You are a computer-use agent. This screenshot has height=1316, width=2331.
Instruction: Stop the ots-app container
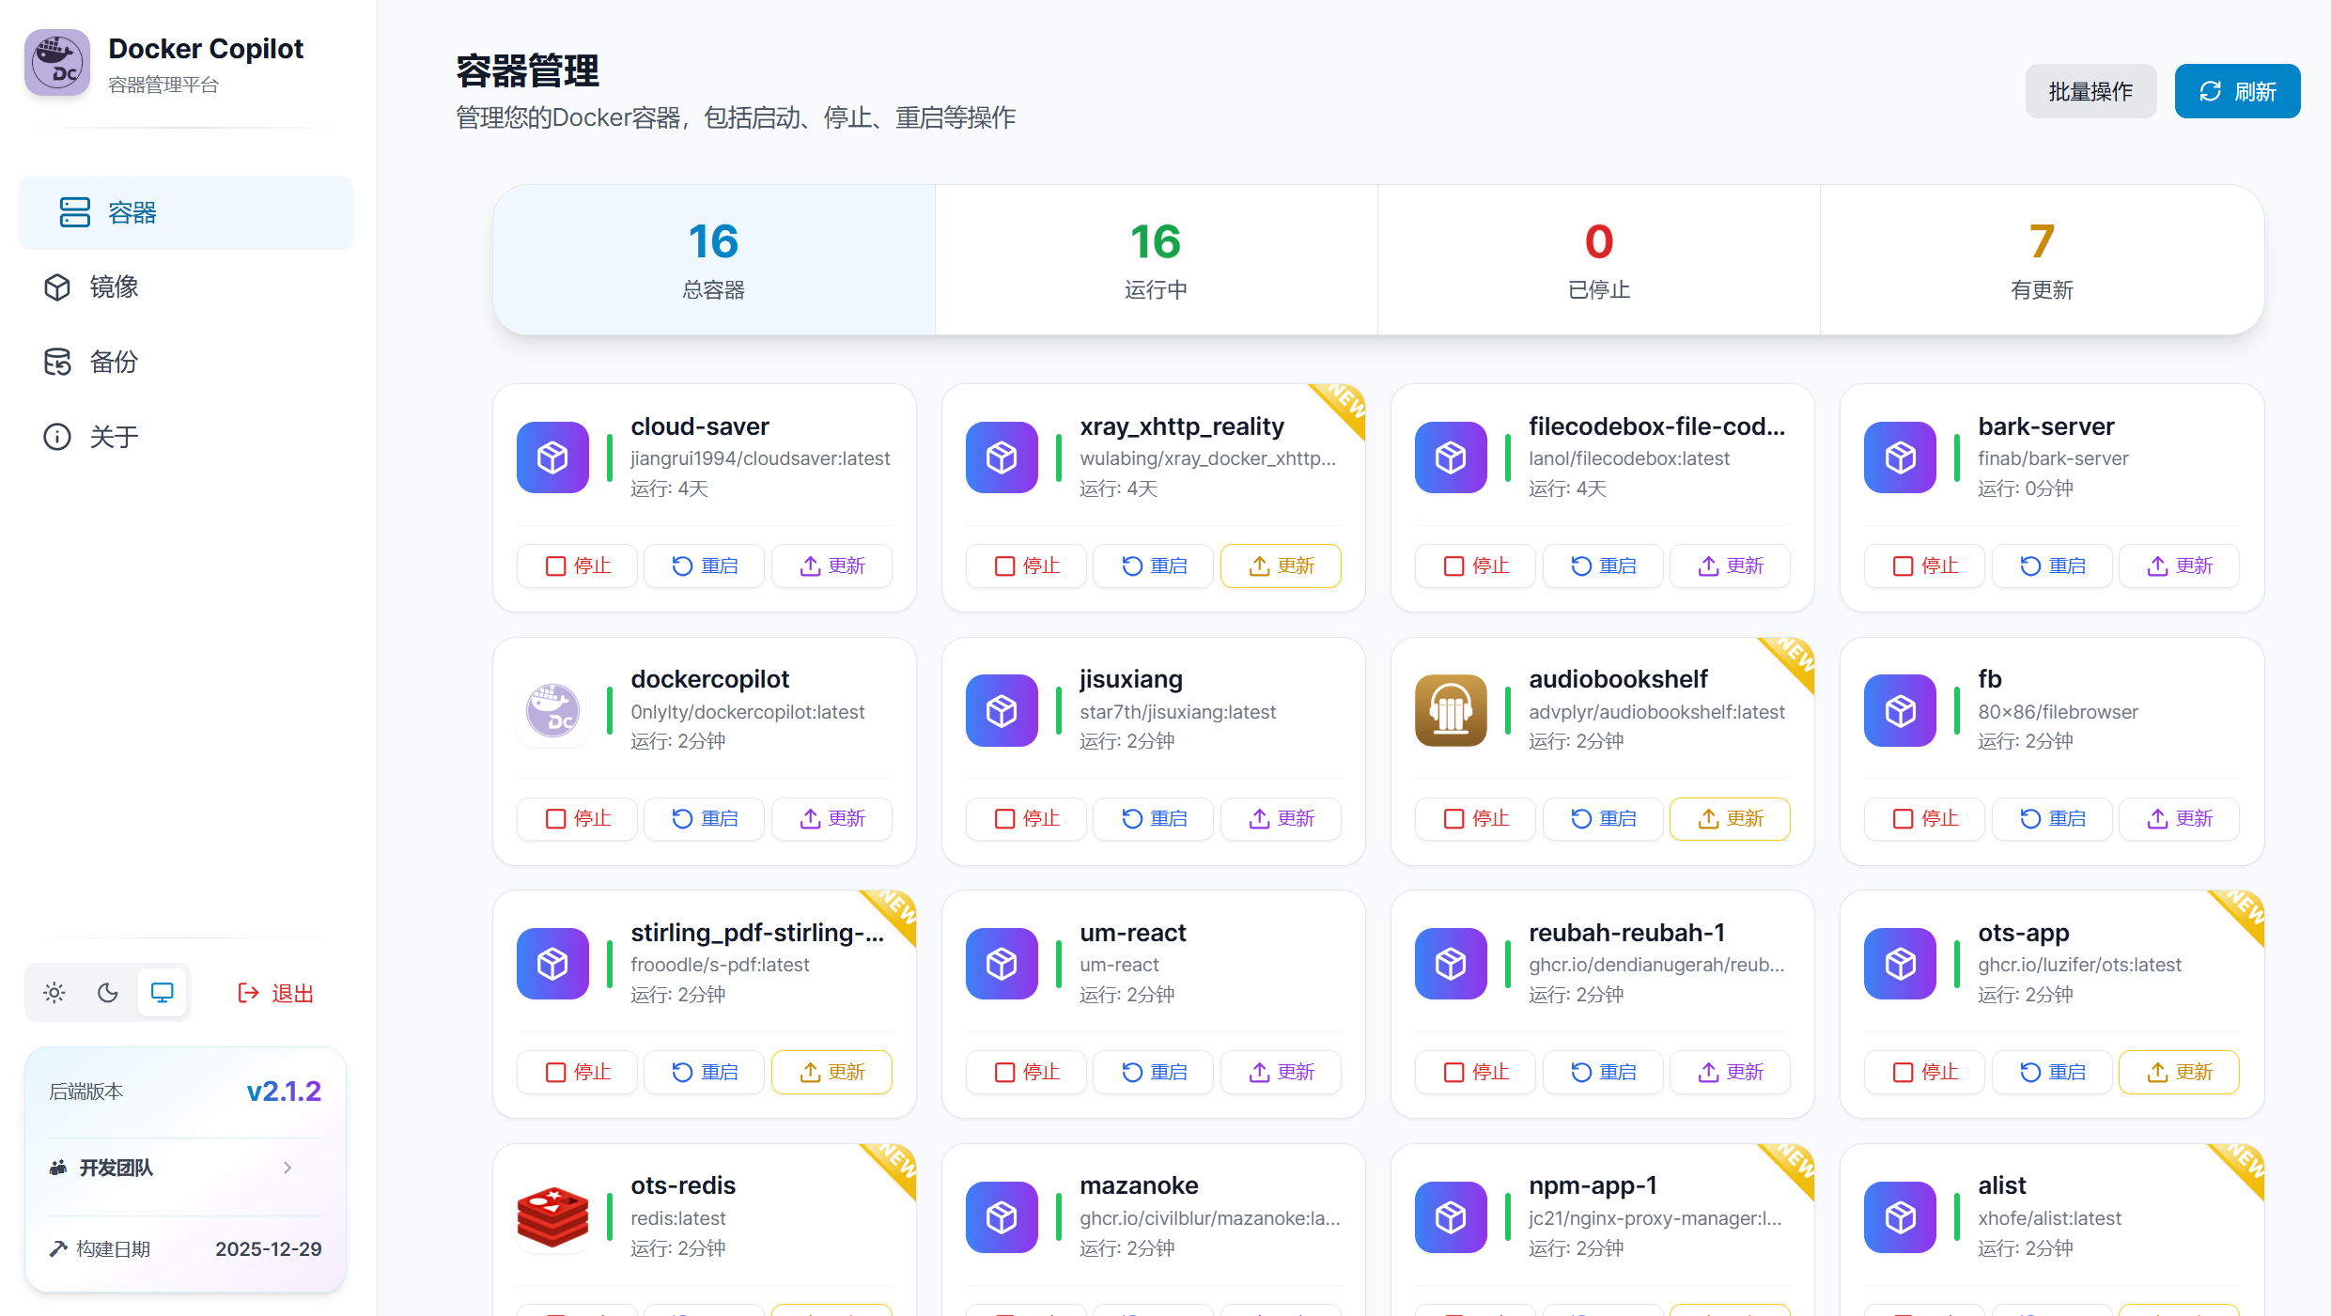click(1924, 1072)
